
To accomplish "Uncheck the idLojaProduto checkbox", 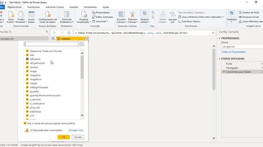I will [28, 63].
